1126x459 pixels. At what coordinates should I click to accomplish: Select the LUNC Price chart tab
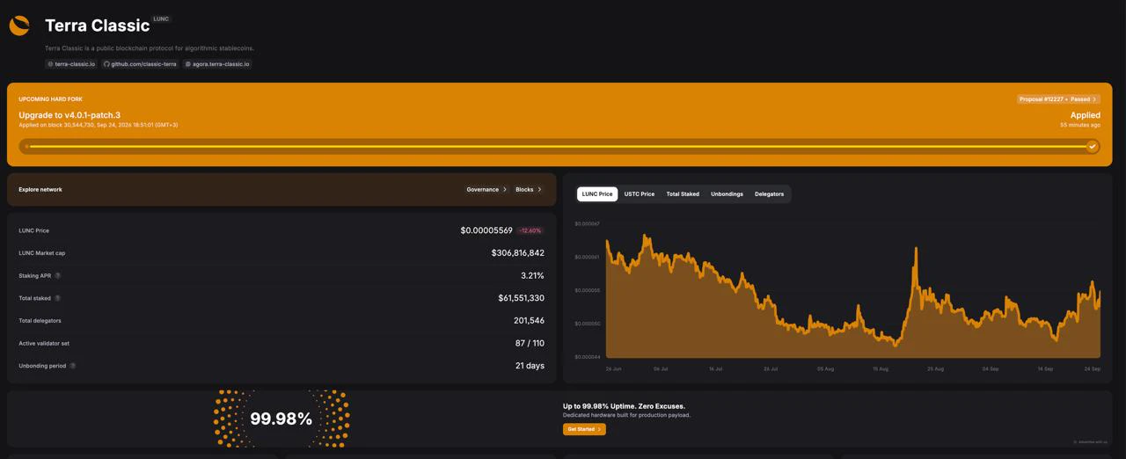[x=597, y=193]
